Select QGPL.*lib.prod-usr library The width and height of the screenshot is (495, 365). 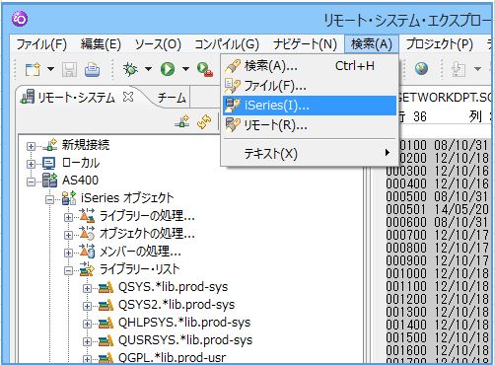point(172,358)
